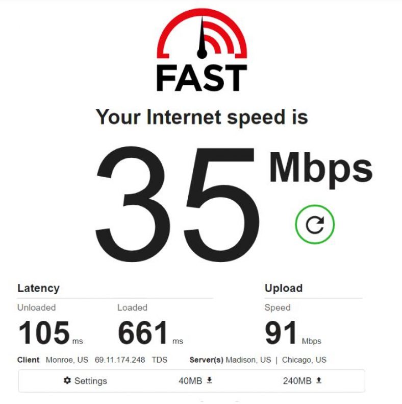Click the Monroe, US client location

[67, 360]
